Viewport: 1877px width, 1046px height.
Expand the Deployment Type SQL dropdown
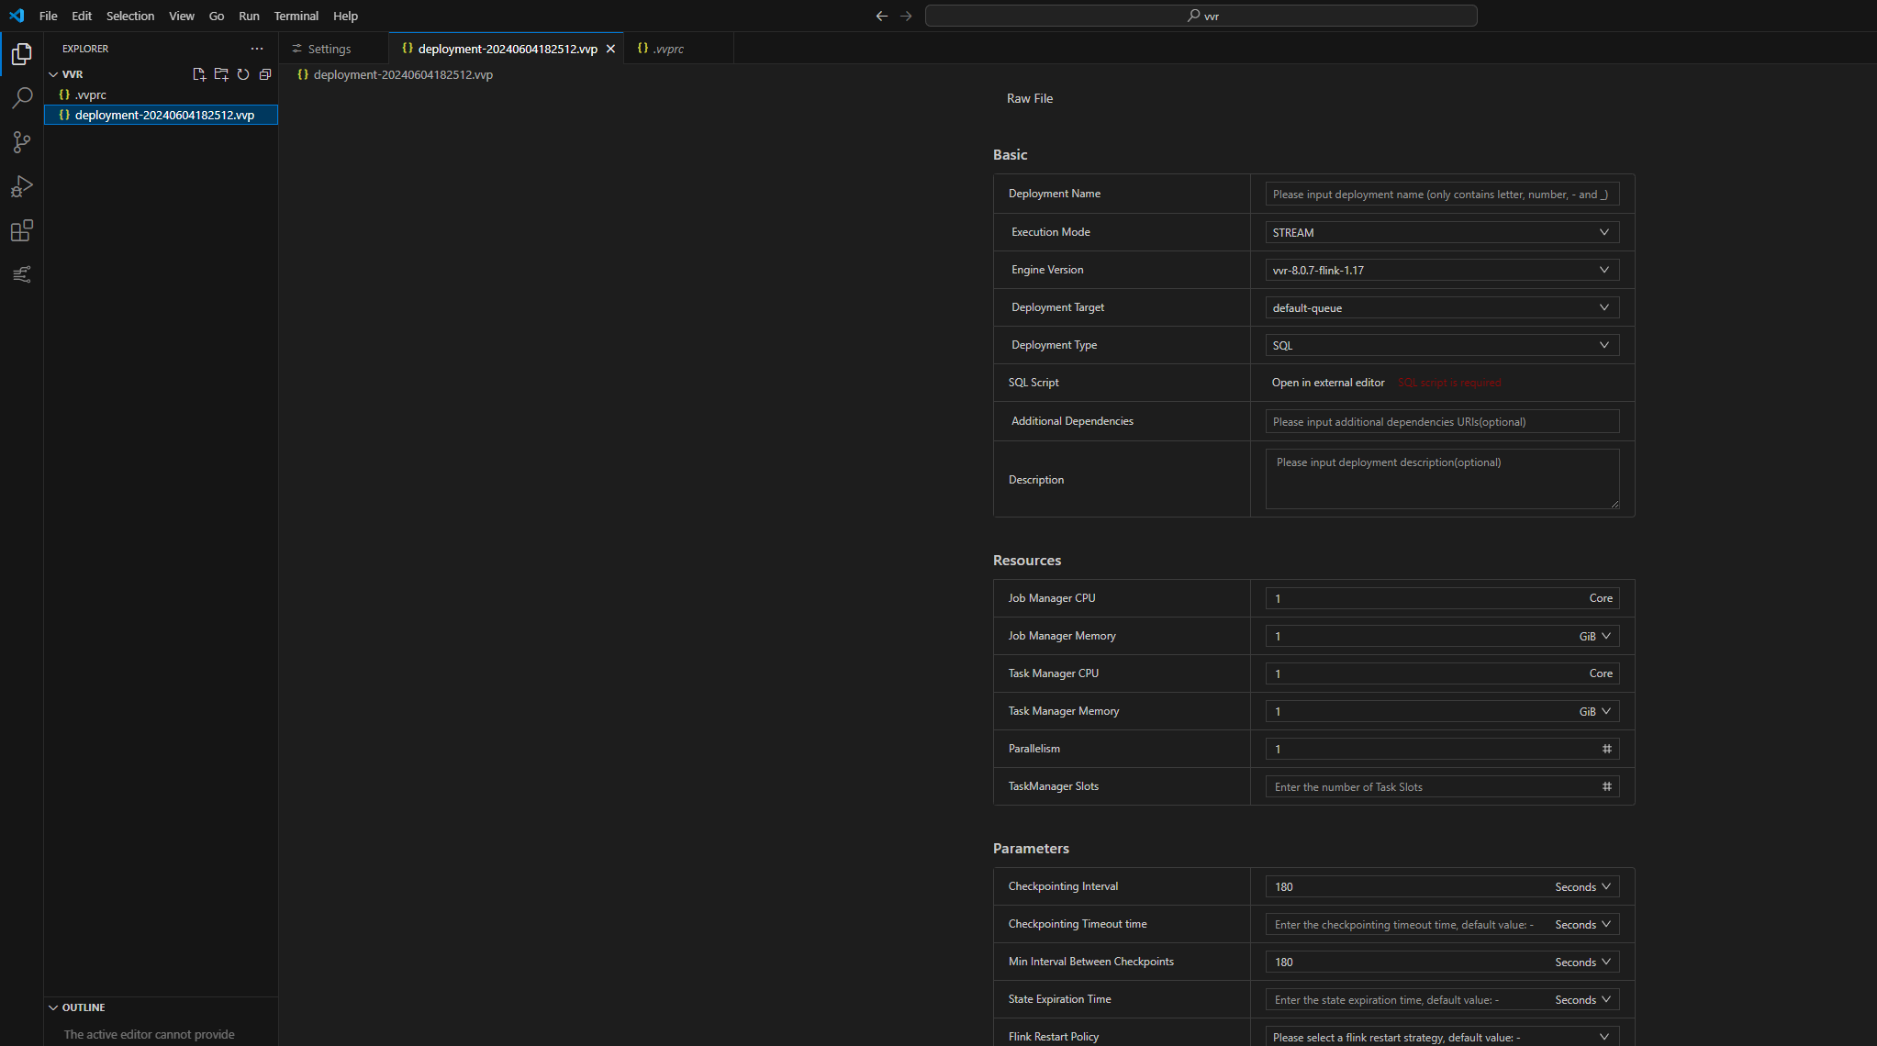[x=1442, y=345]
